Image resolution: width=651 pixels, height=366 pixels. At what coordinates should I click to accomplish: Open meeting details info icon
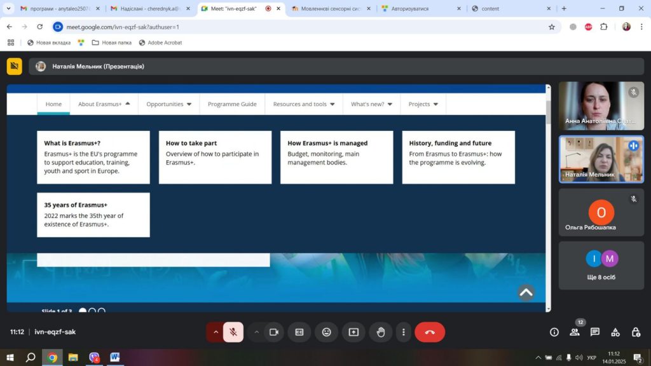[x=554, y=332]
